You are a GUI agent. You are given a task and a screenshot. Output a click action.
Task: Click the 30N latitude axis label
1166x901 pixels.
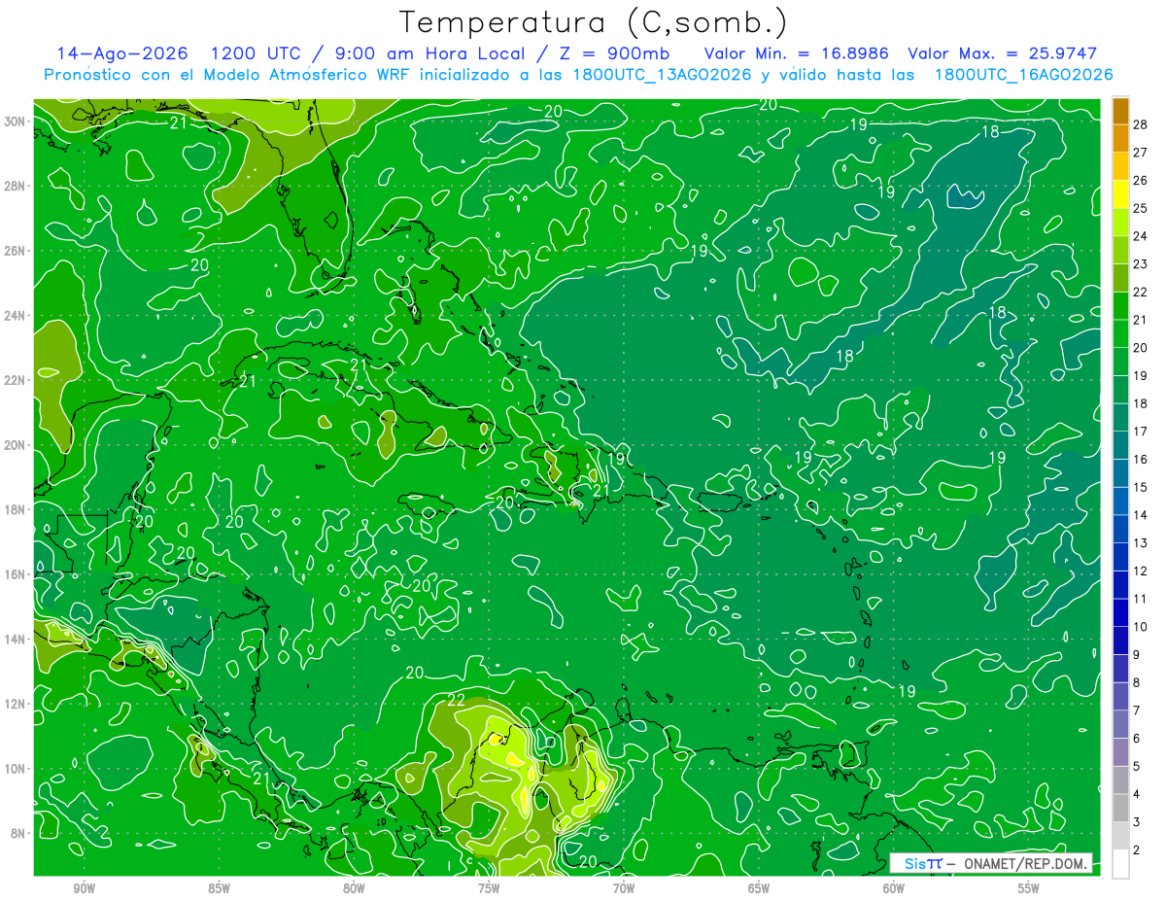tap(17, 121)
